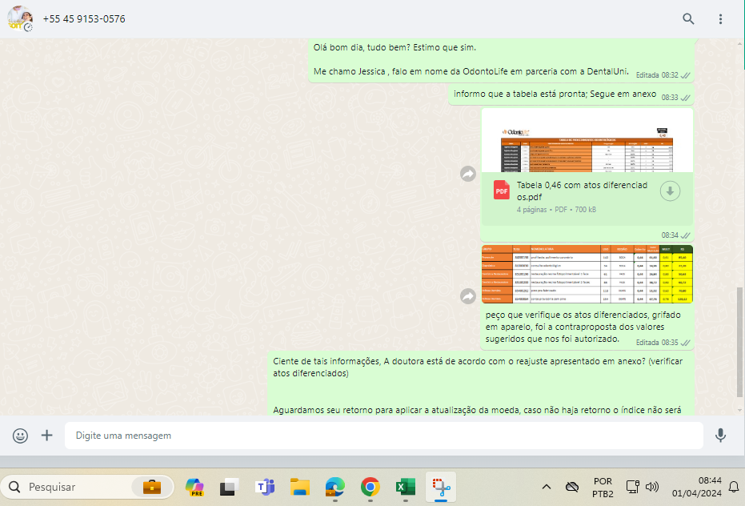The image size is (745, 506).
Task: Click the plus attach file icon
Action: [47, 436]
